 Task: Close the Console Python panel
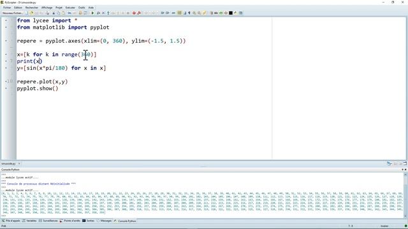(405, 170)
